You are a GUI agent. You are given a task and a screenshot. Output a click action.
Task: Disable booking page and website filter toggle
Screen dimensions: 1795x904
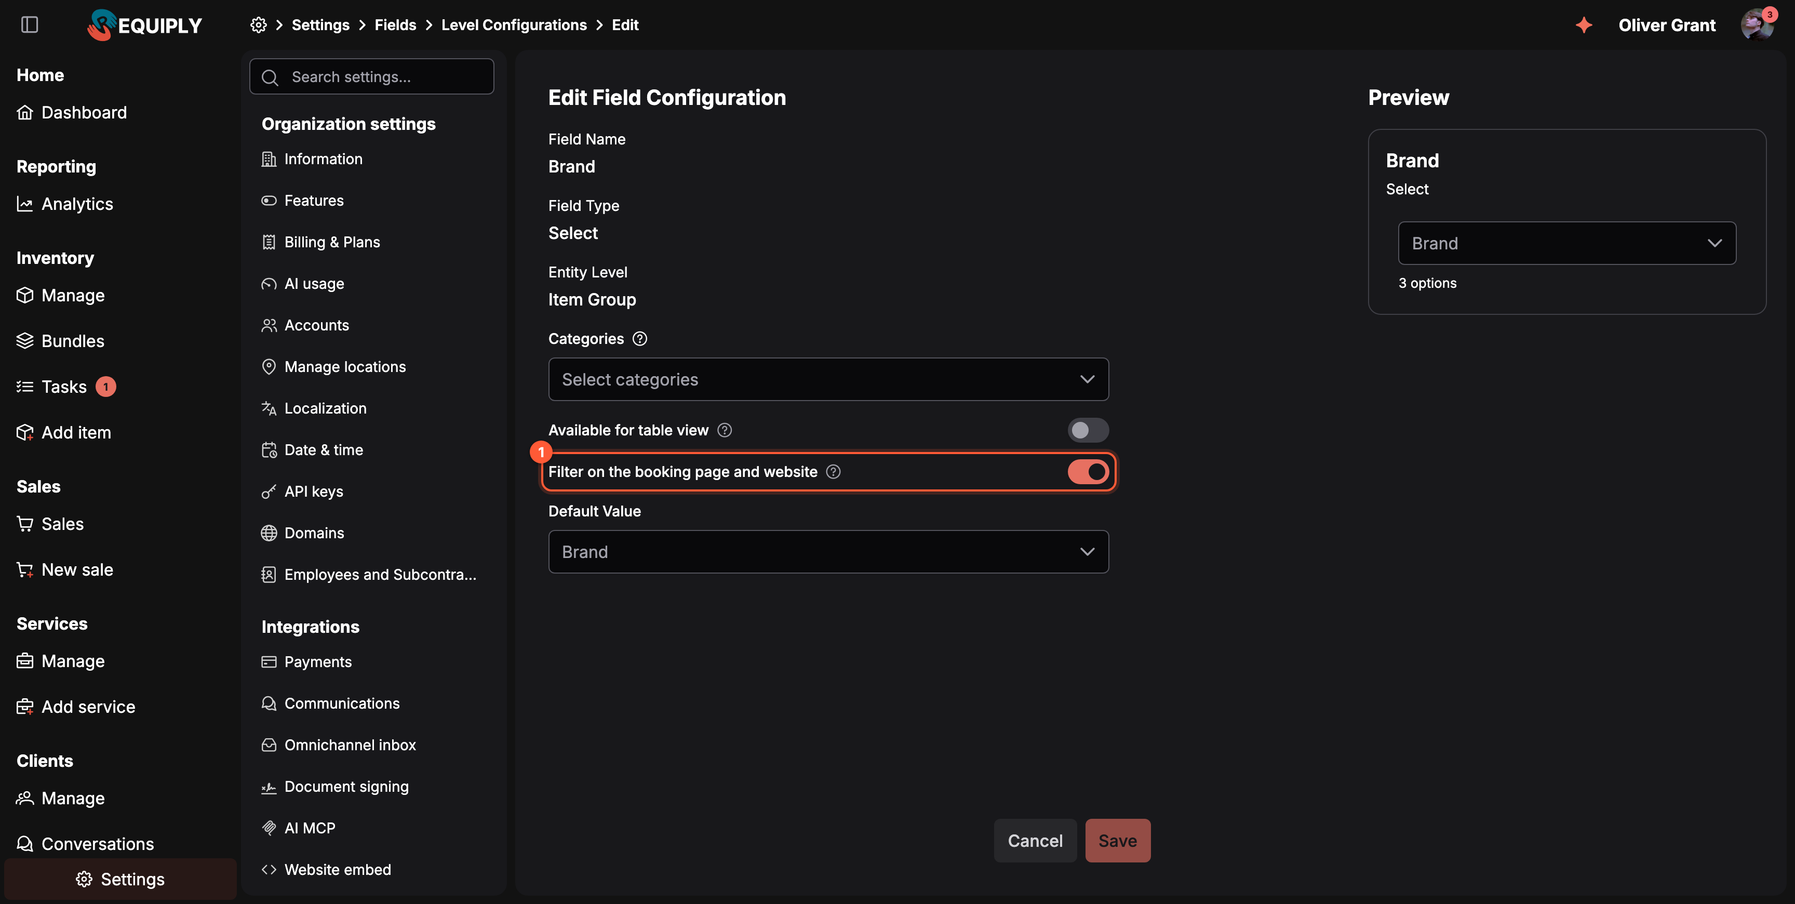(1088, 472)
